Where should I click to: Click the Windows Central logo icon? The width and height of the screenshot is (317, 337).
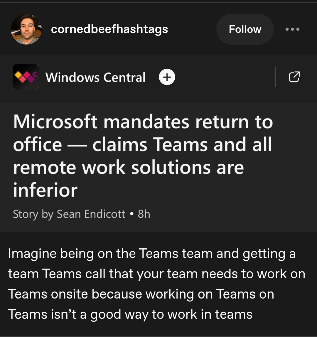tap(26, 77)
